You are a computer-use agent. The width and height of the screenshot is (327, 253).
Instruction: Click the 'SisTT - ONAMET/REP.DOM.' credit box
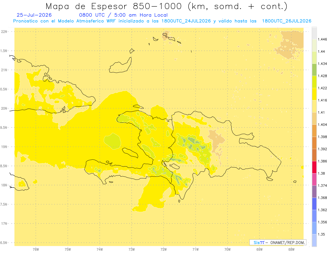(278, 242)
